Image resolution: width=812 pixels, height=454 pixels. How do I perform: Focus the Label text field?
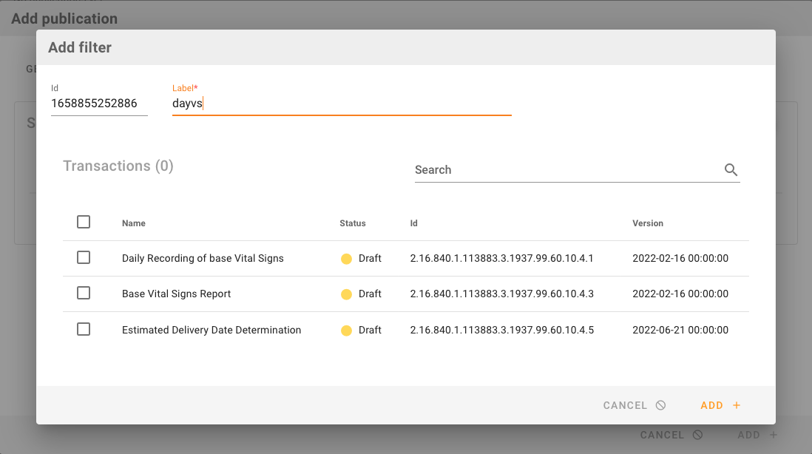pyautogui.click(x=341, y=104)
